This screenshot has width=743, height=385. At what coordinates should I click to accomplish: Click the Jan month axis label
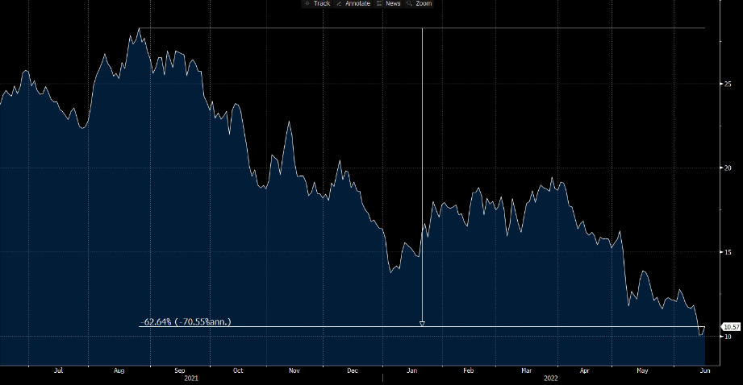click(411, 371)
